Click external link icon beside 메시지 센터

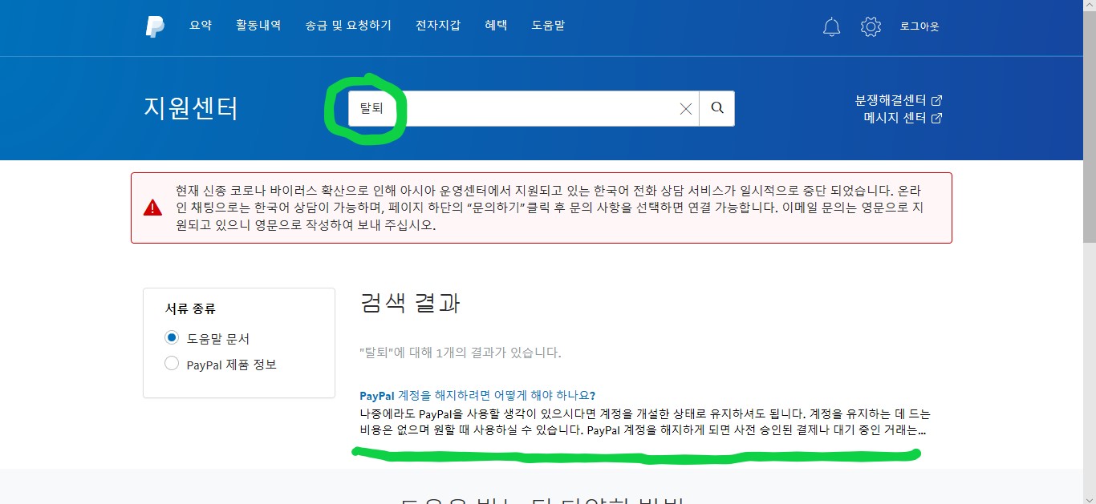[936, 118]
